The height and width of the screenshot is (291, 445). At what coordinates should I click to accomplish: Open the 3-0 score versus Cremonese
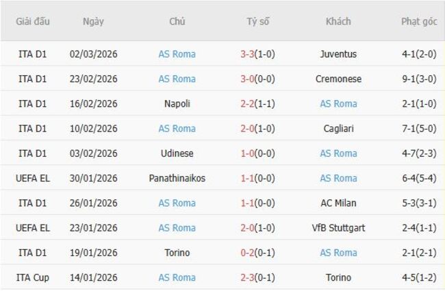[x=247, y=79]
